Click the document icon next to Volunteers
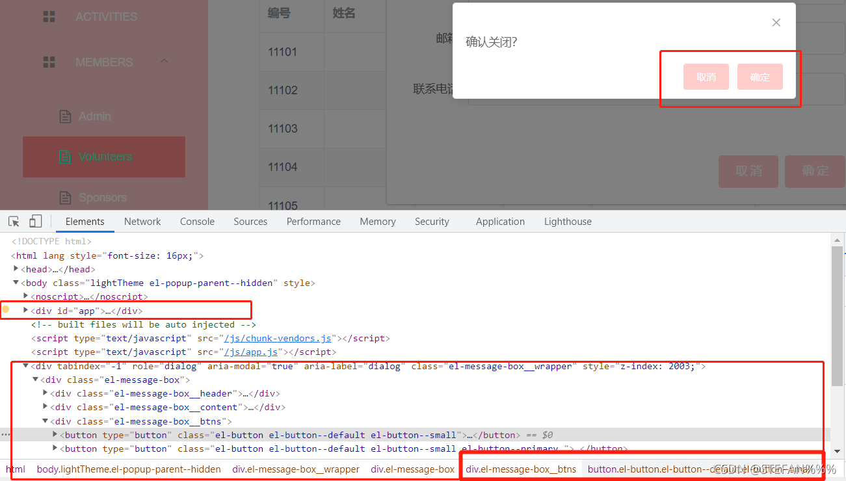The image size is (846, 481). (x=65, y=157)
